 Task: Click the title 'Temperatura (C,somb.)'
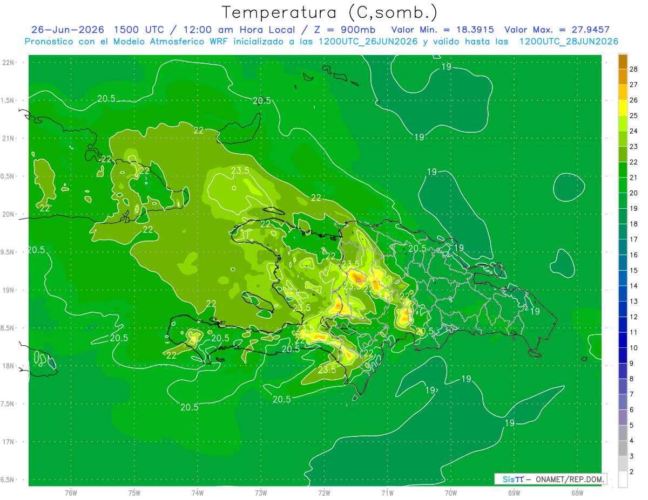click(x=329, y=12)
